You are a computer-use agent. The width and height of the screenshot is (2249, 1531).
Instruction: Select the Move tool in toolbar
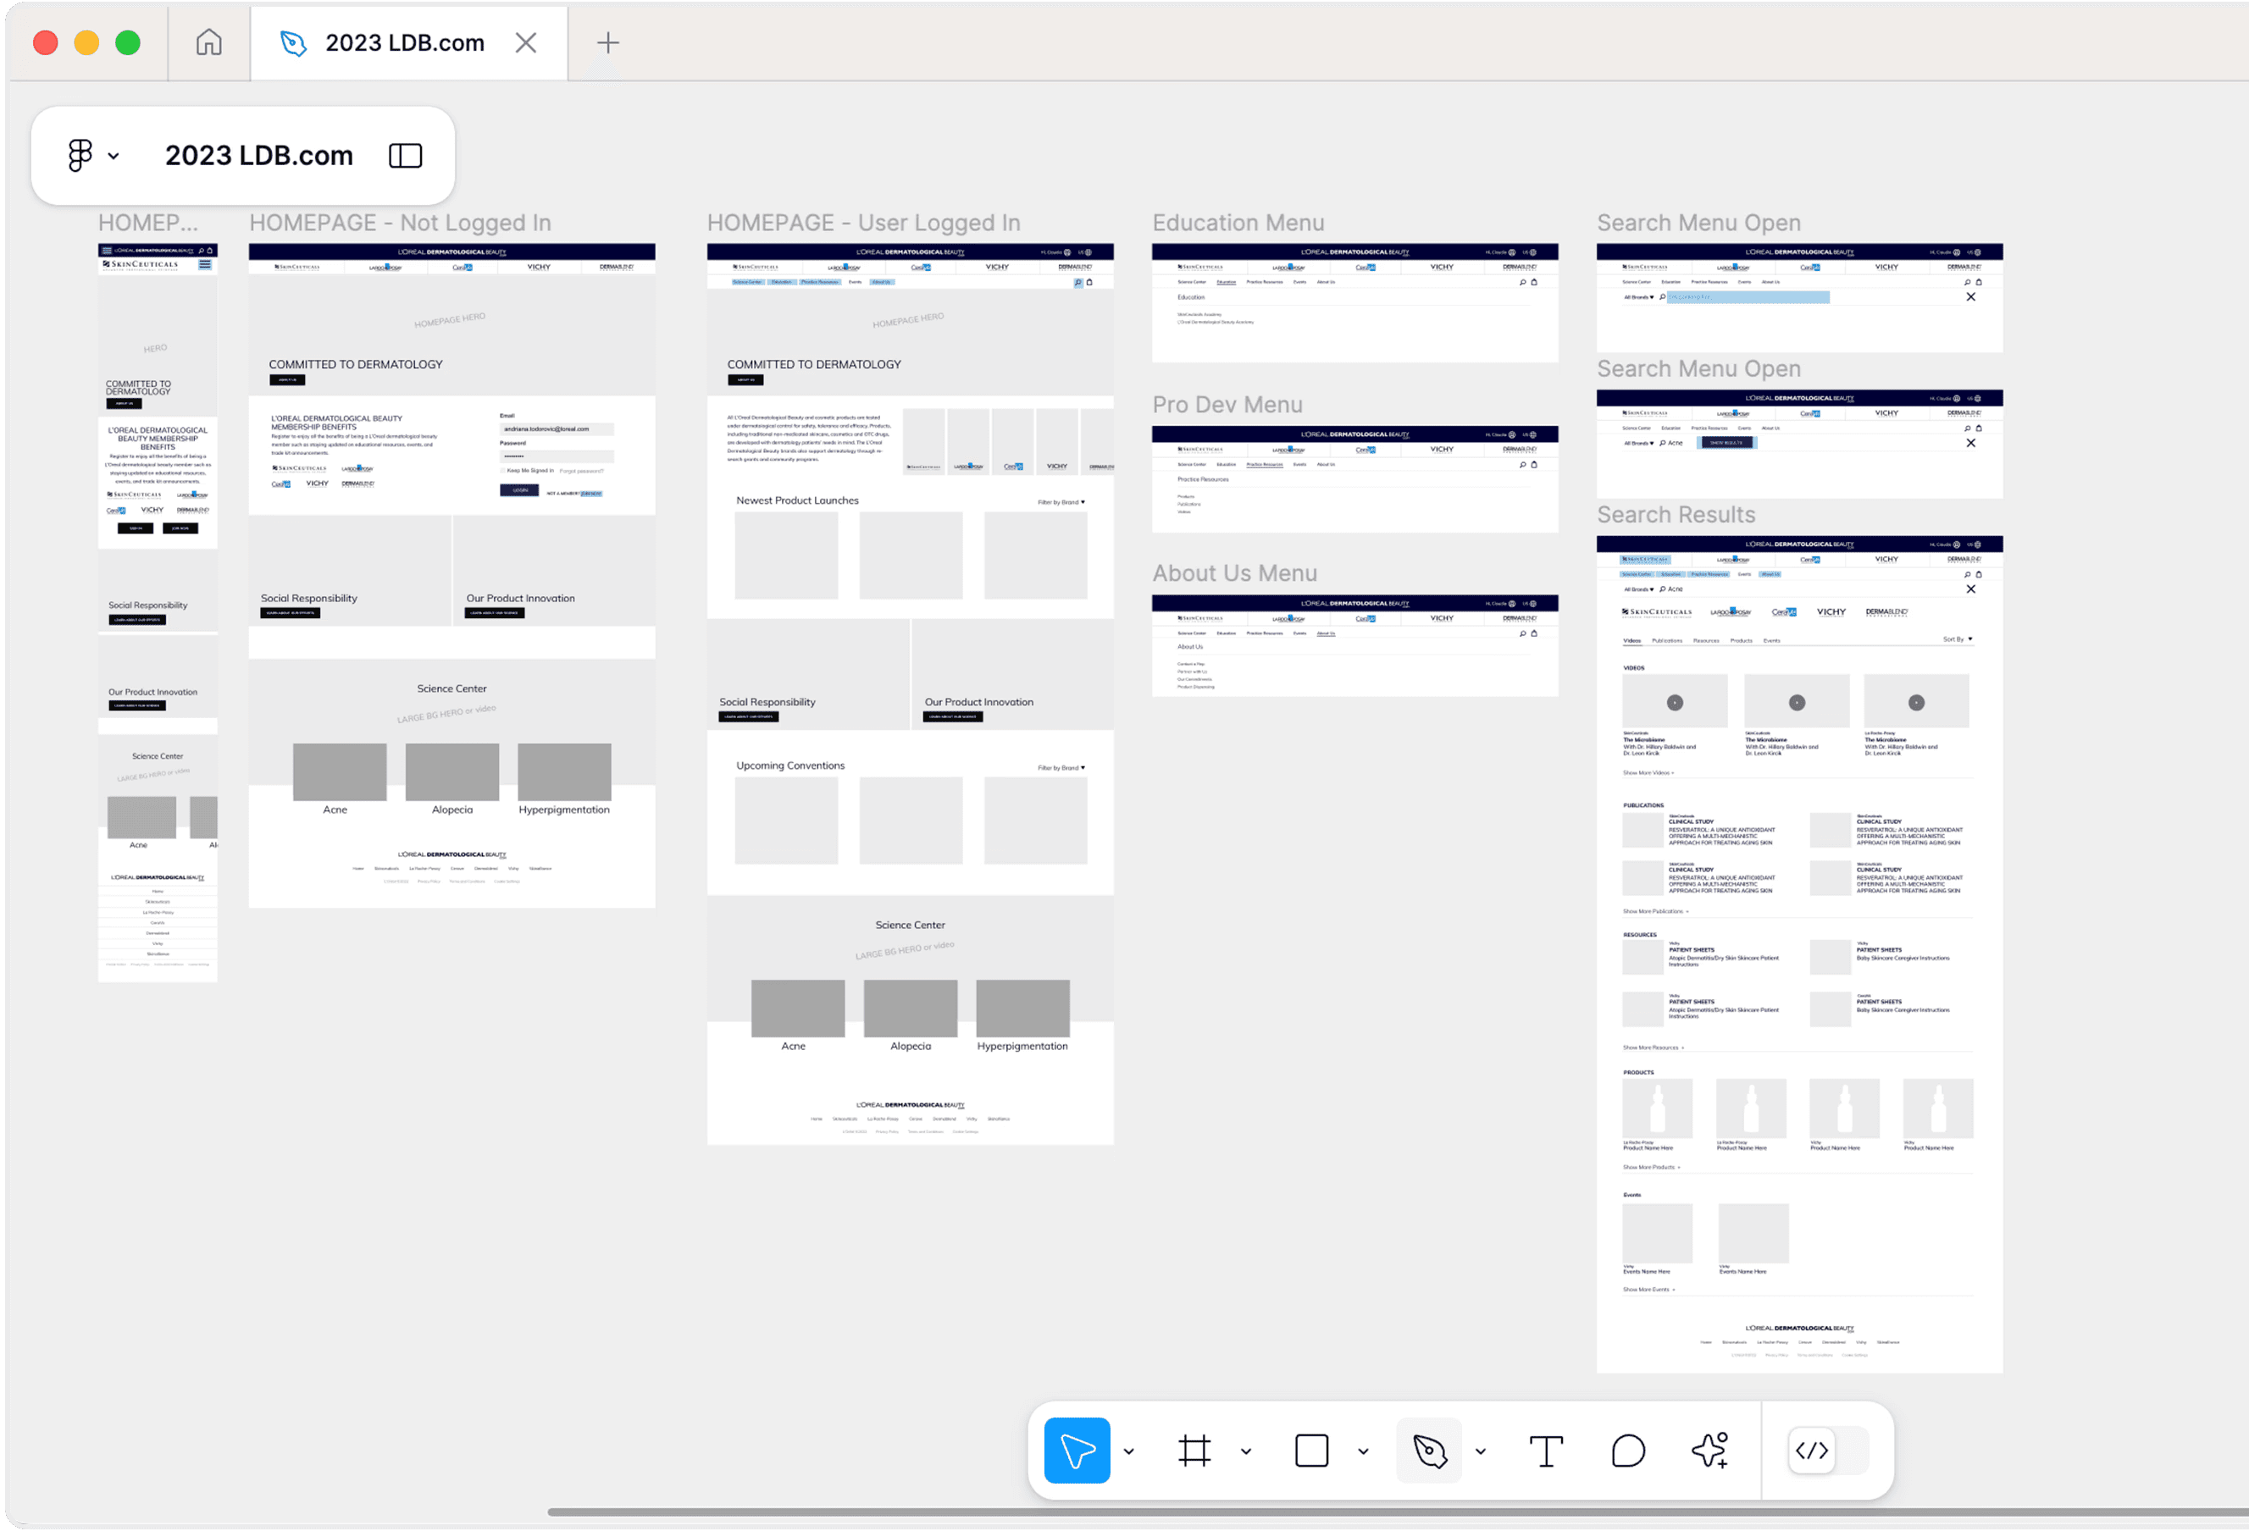click(1076, 1450)
